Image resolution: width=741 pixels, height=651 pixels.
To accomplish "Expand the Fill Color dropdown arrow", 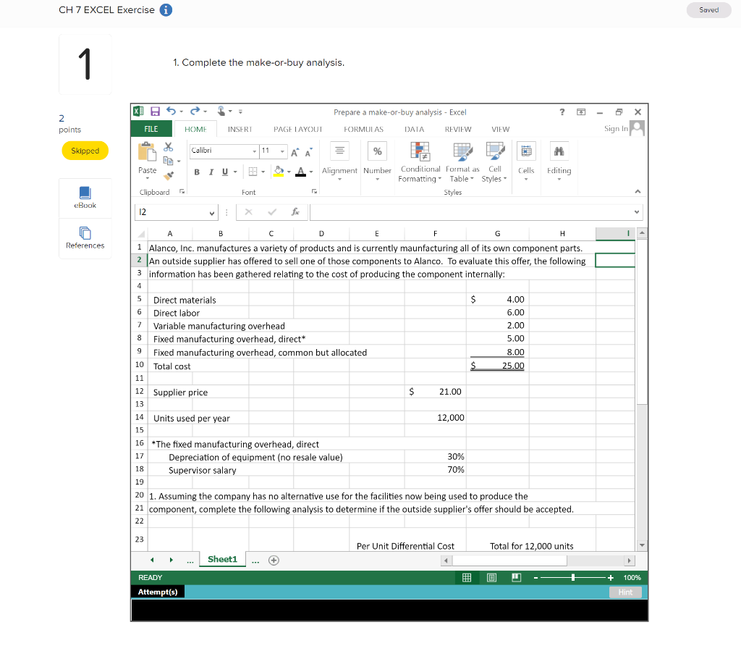I will point(289,172).
